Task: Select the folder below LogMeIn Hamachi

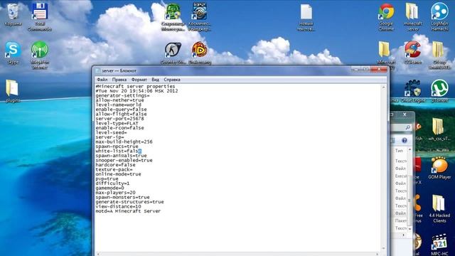Action: click(x=439, y=55)
